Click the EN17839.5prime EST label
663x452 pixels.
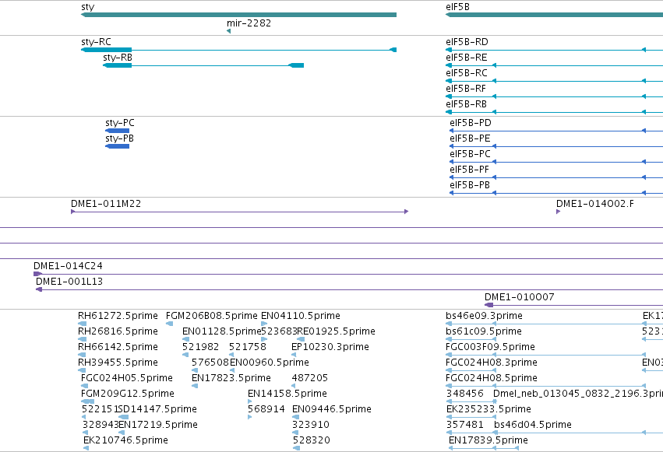pyautogui.click(x=488, y=440)
